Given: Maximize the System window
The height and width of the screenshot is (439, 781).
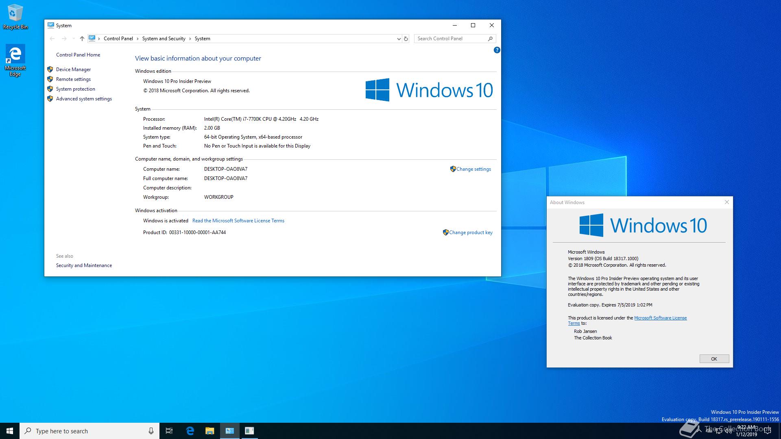Looking at the screenshot, I should click(473, 25).
